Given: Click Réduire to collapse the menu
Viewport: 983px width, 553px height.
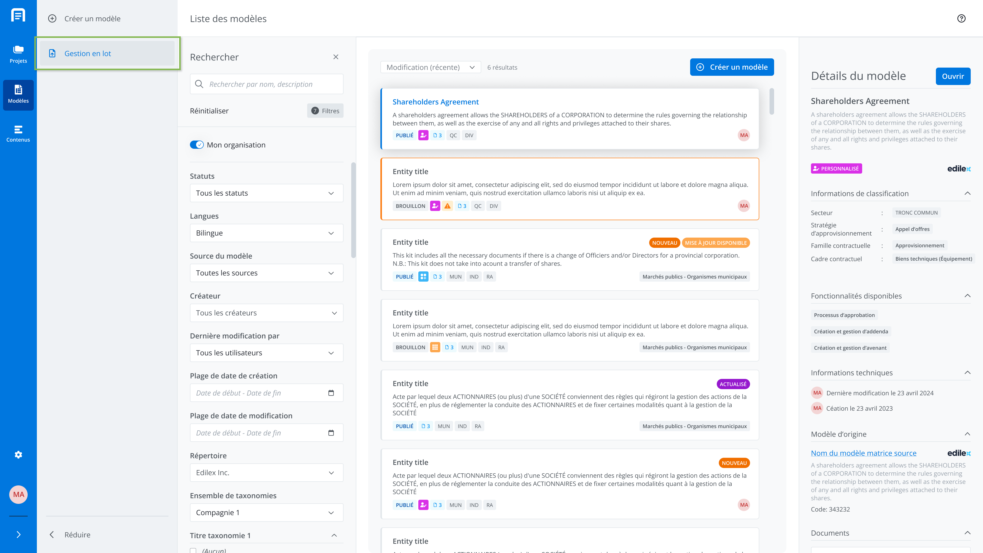Looking at the screenshot, I should click(x=70, y=535).
